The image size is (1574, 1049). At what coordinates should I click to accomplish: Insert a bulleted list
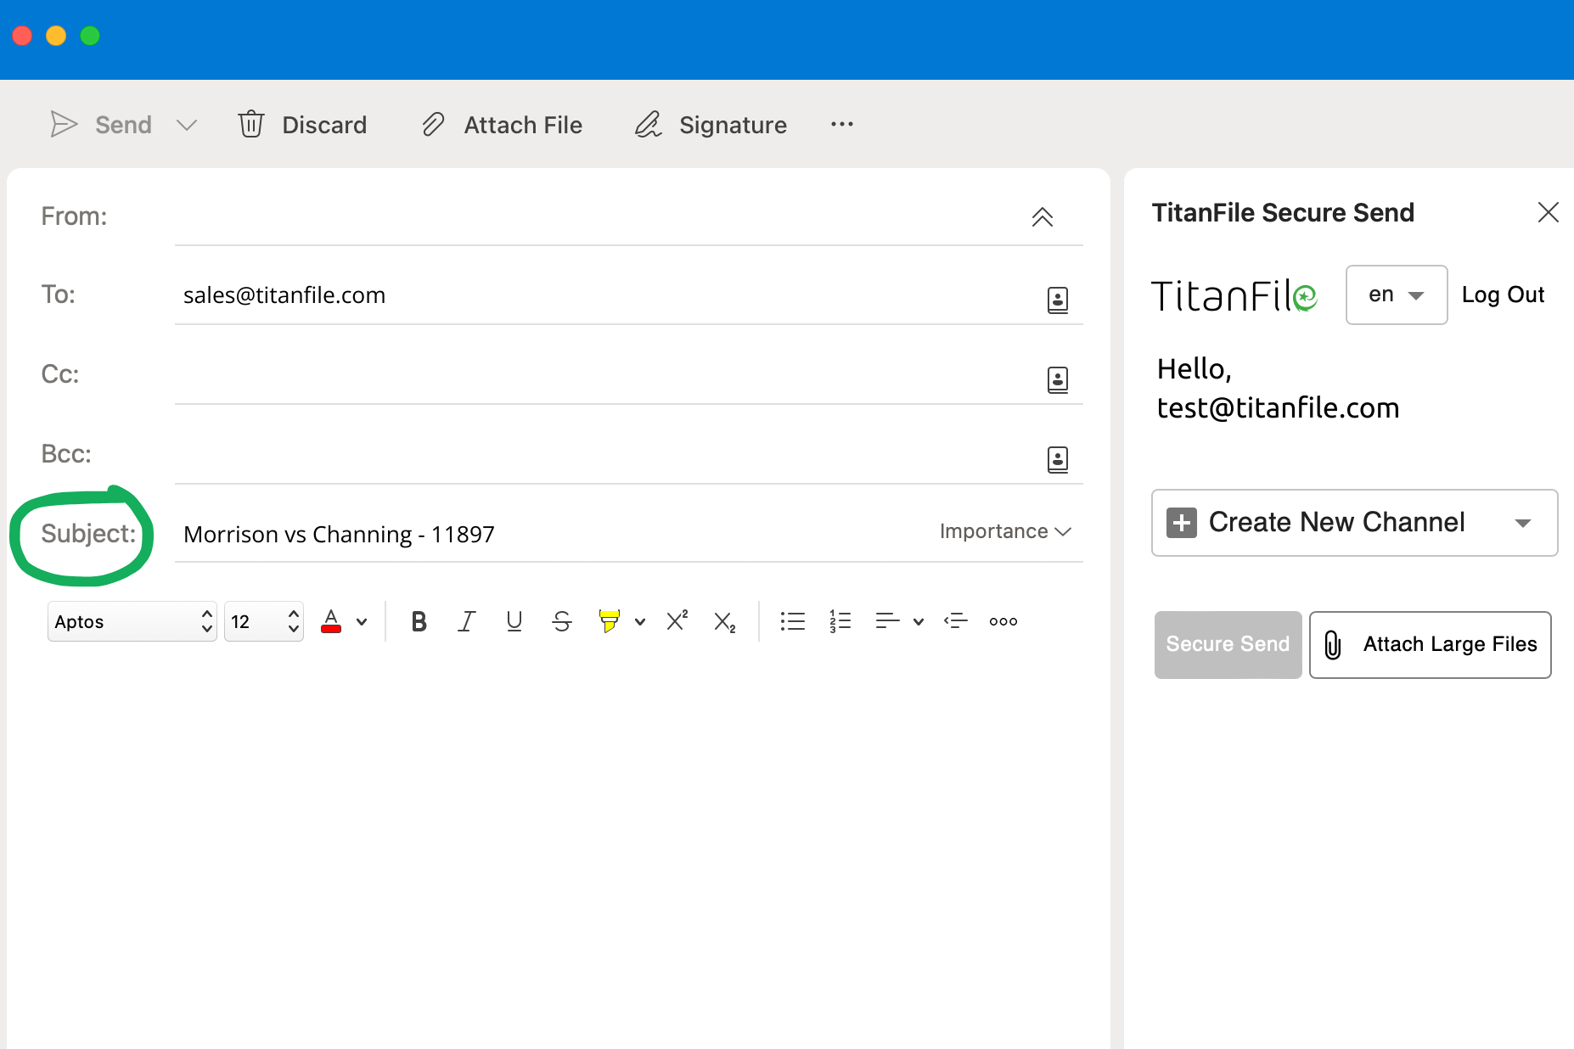pyautogui.click(x=792, y=621)
